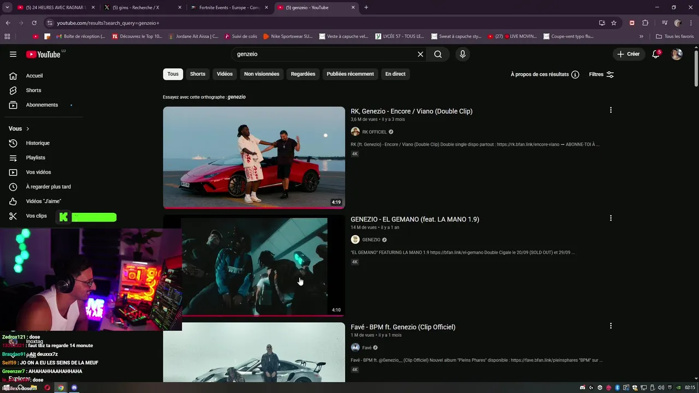Image resolution: width=699 pixels, height=393 pixels.
Task: Go to the YouTube logo home
Action: pos(43,54)
